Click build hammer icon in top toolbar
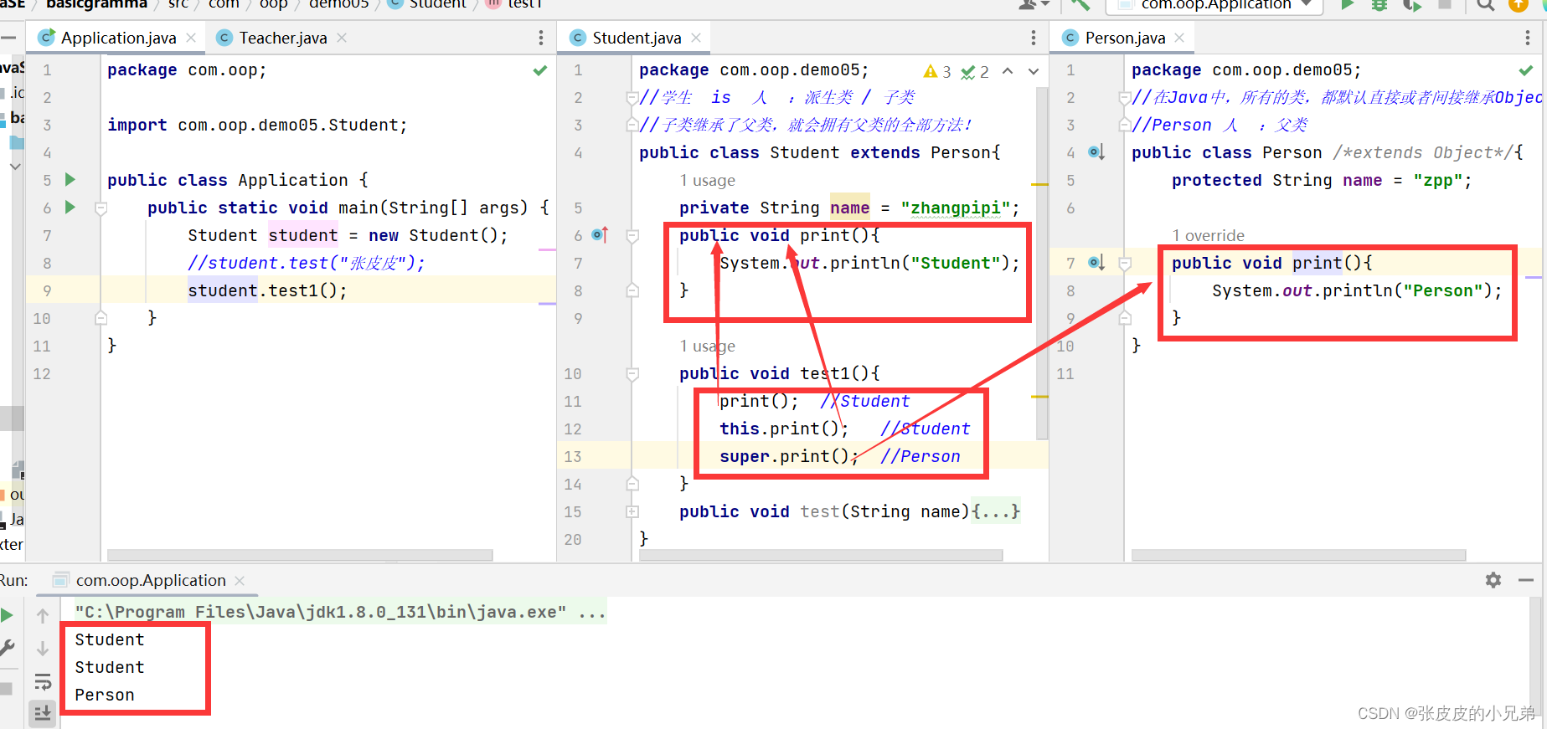The height and width of the screenshot is (729, 1547). click(1080, 5)
